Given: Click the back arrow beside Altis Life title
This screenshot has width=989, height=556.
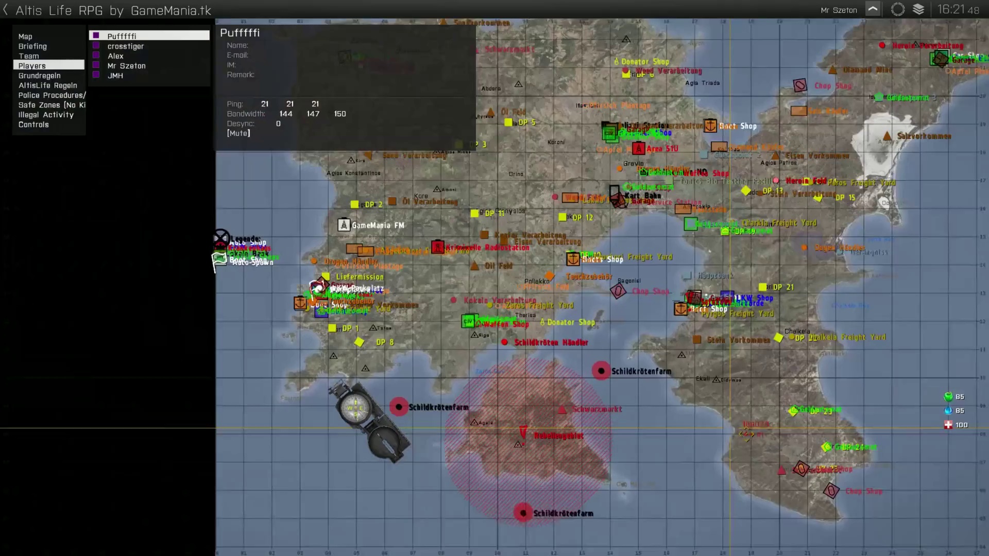Looking at the screenshot, I should (6, 10).
